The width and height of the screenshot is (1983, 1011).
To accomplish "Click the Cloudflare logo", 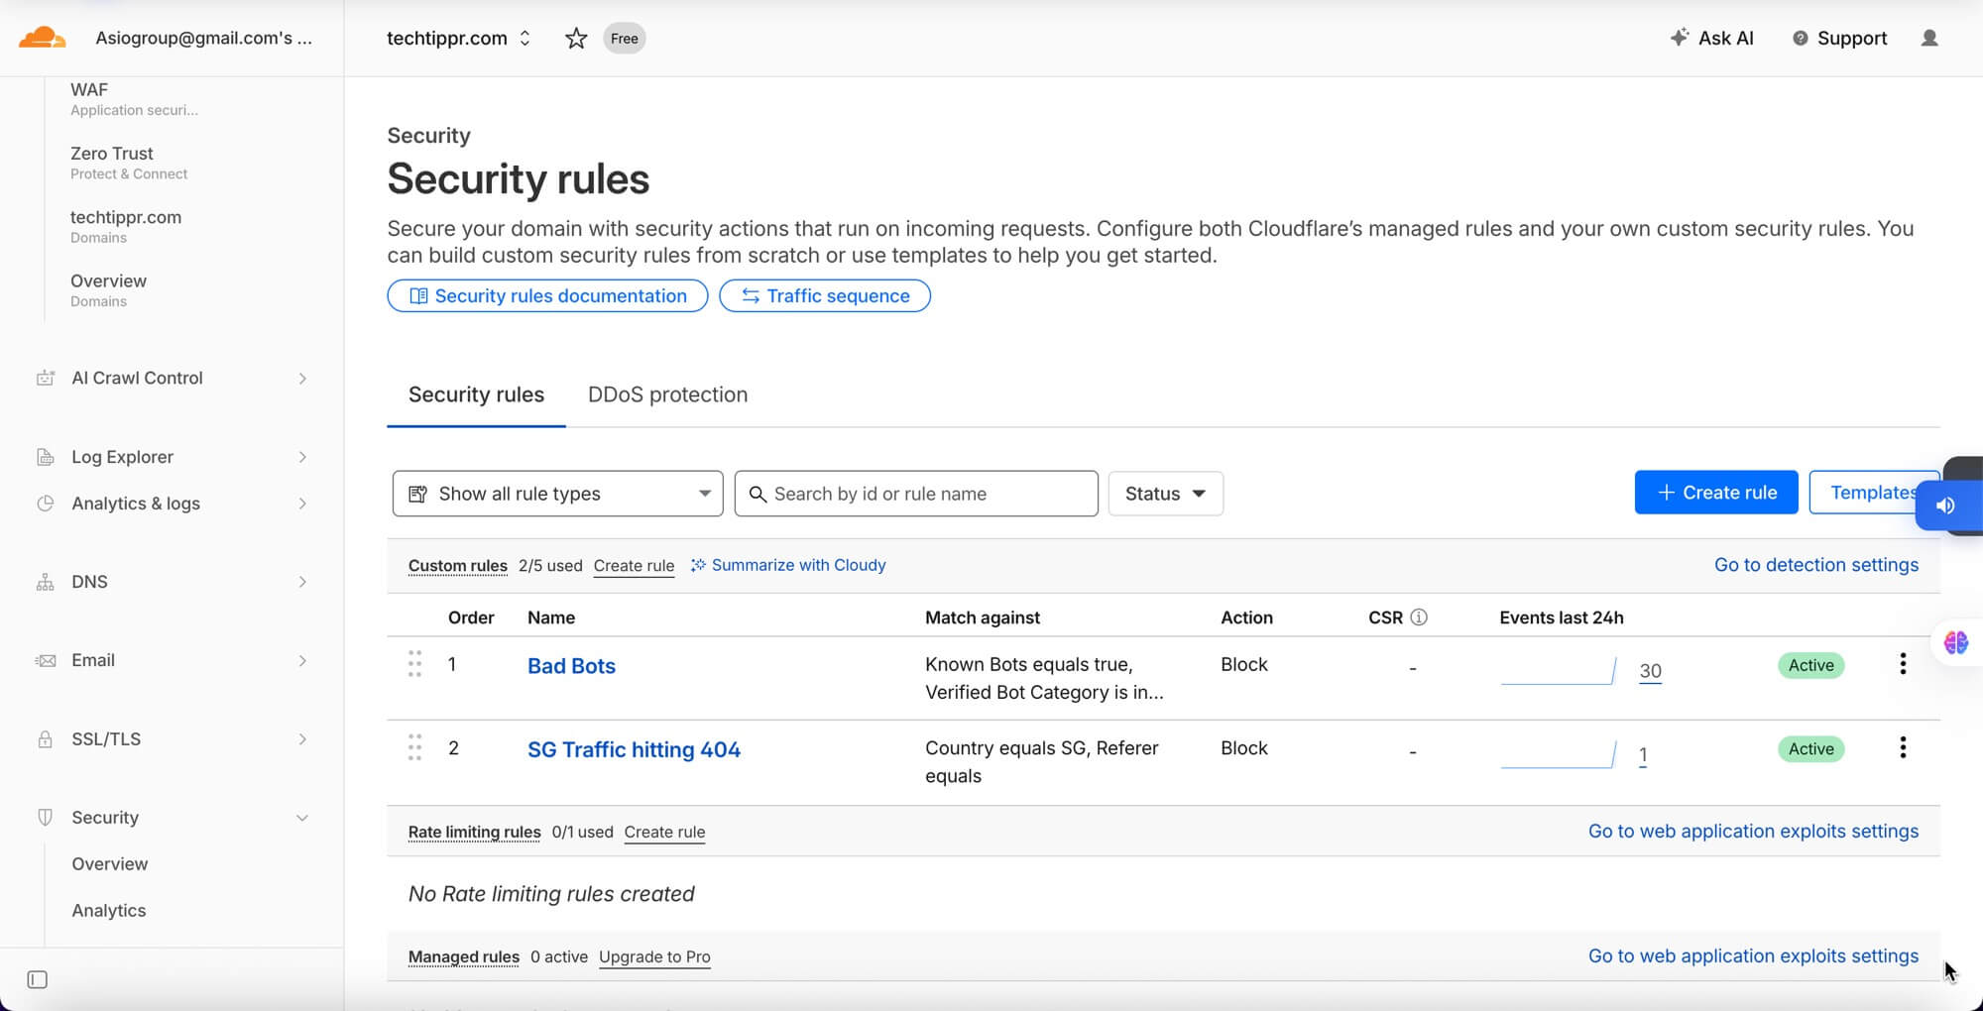I will click(x=43, y=39).
